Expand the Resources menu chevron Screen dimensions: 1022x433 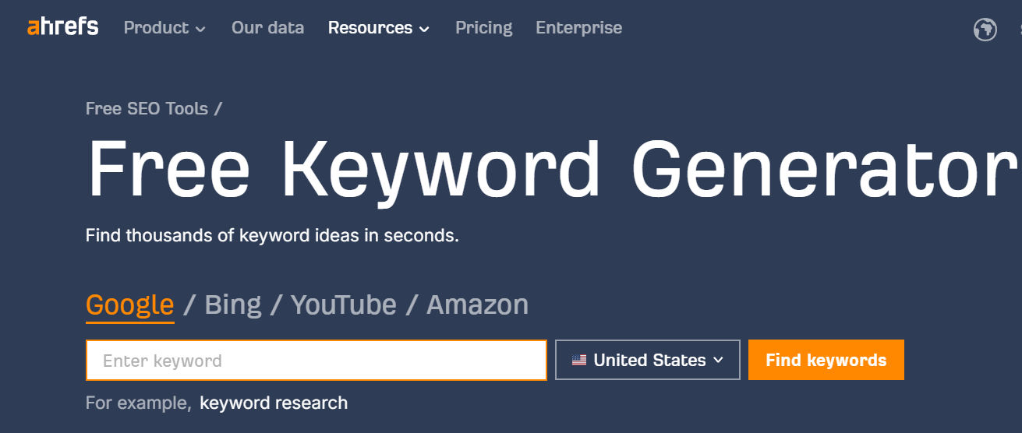tap(424, 30)
